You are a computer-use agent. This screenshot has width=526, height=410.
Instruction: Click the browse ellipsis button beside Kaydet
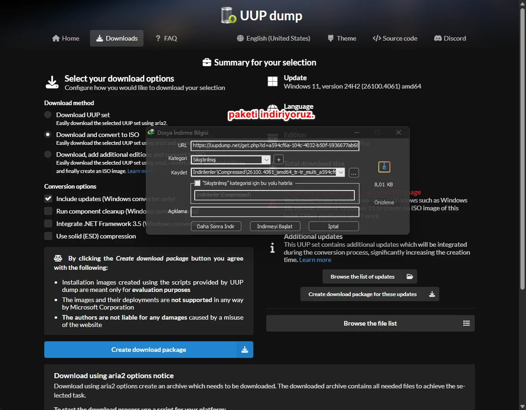[x=353, y=172]
